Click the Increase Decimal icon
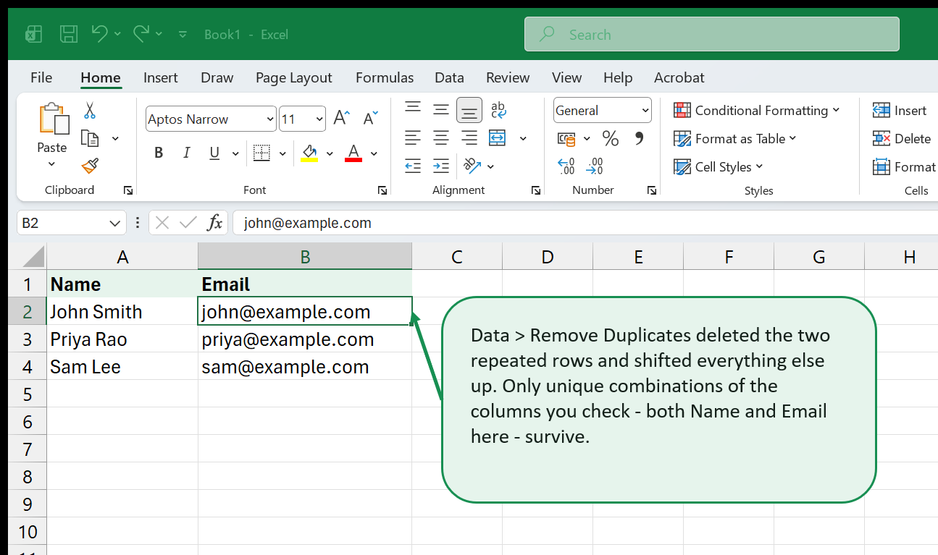The image size is (938, 555). coord(566,166)
